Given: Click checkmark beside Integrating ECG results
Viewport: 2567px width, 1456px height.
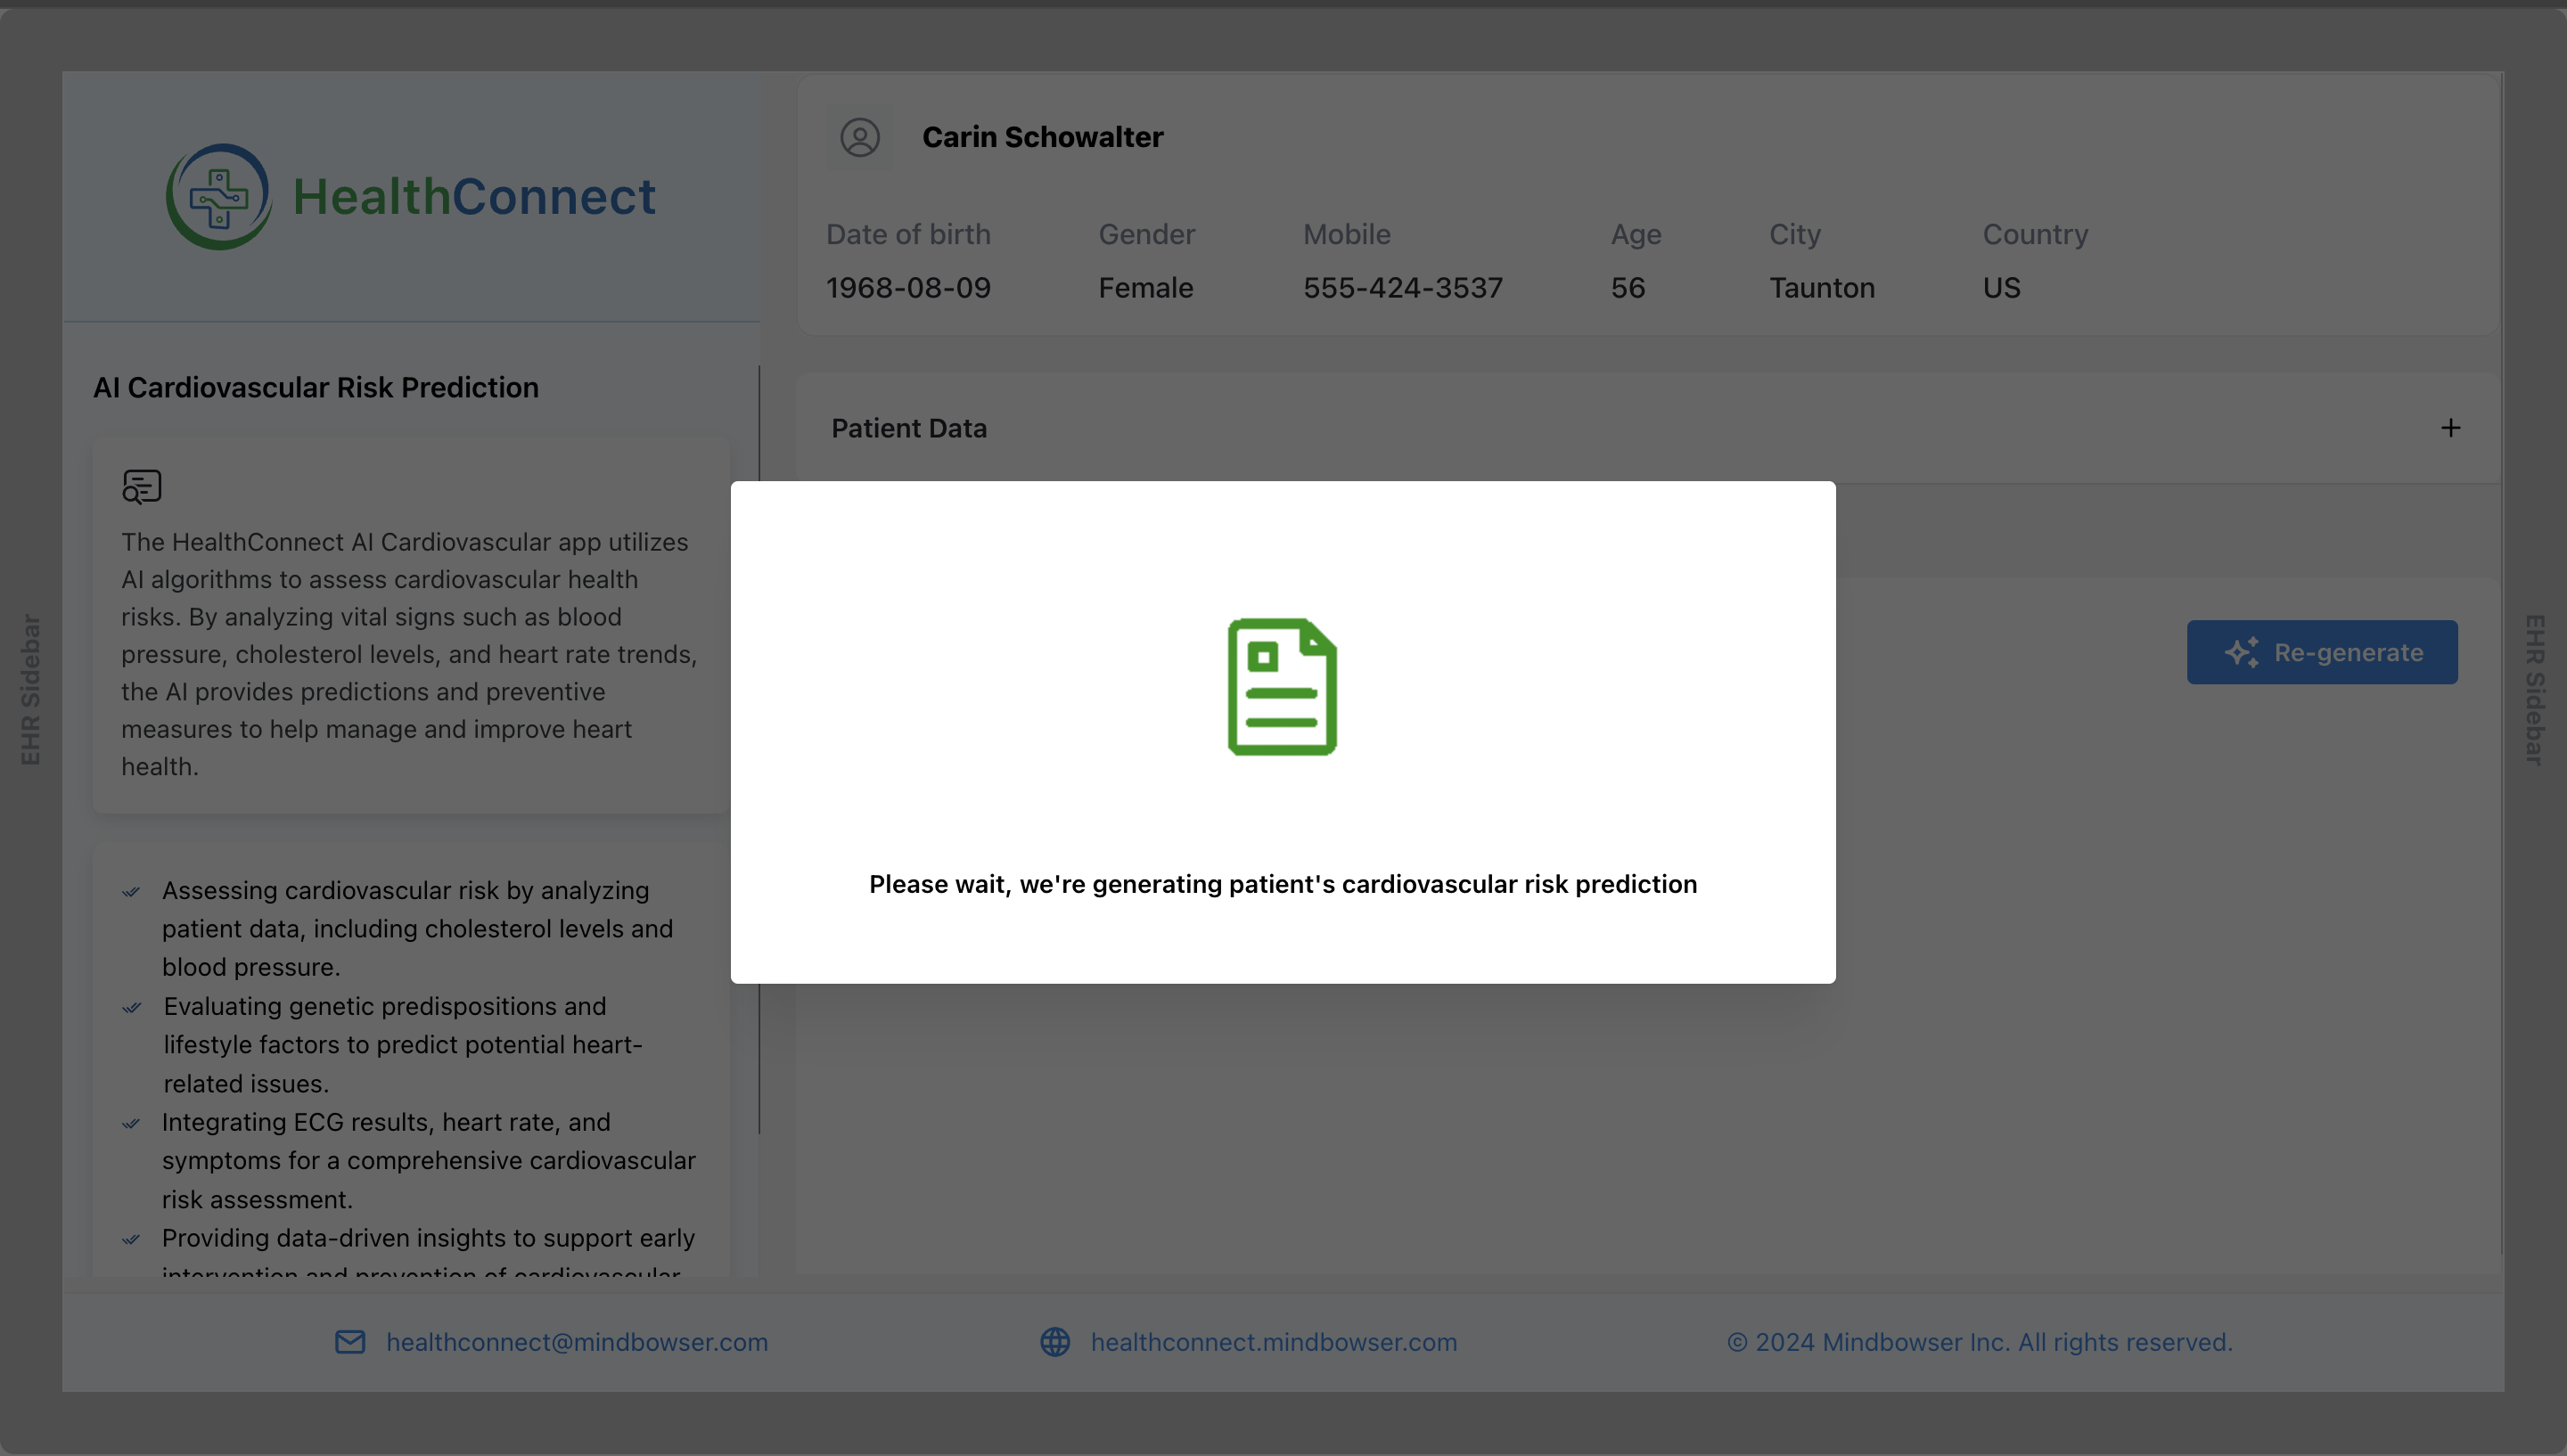Looking at the screenshot, I should 131,1123.
